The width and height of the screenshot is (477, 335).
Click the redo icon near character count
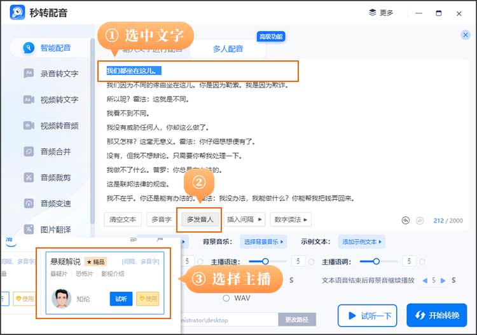[420, 221]
